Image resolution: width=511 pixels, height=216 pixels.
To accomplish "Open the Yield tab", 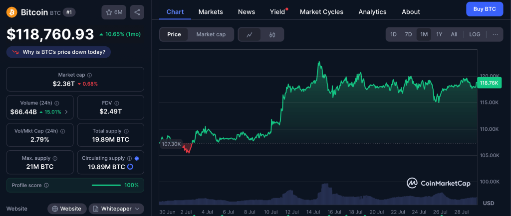I will pyautogui.click(x=277, y=12).
